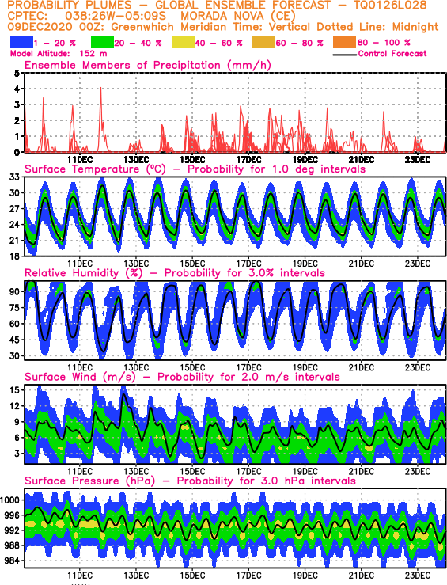Click the Surface Wind chart title
This screenshot has height=585, width=447.
click(182, 377)
